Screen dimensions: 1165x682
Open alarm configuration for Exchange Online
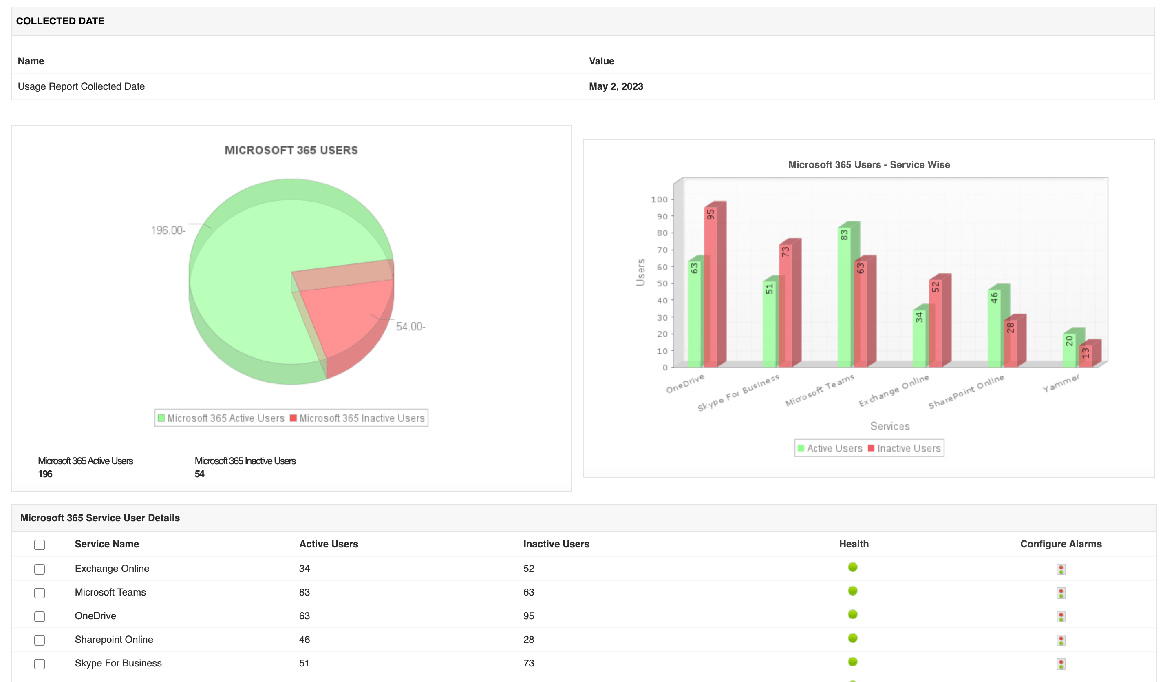coord(1061,569)
